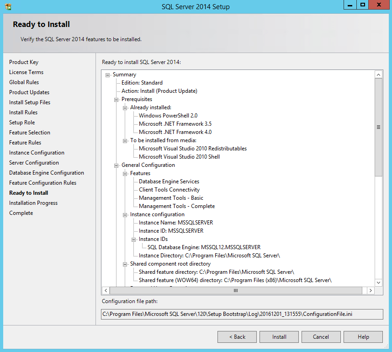The width and height of the screenshot is (392, 352).
Task: Click the Feature Rules step
Action: 25,142
